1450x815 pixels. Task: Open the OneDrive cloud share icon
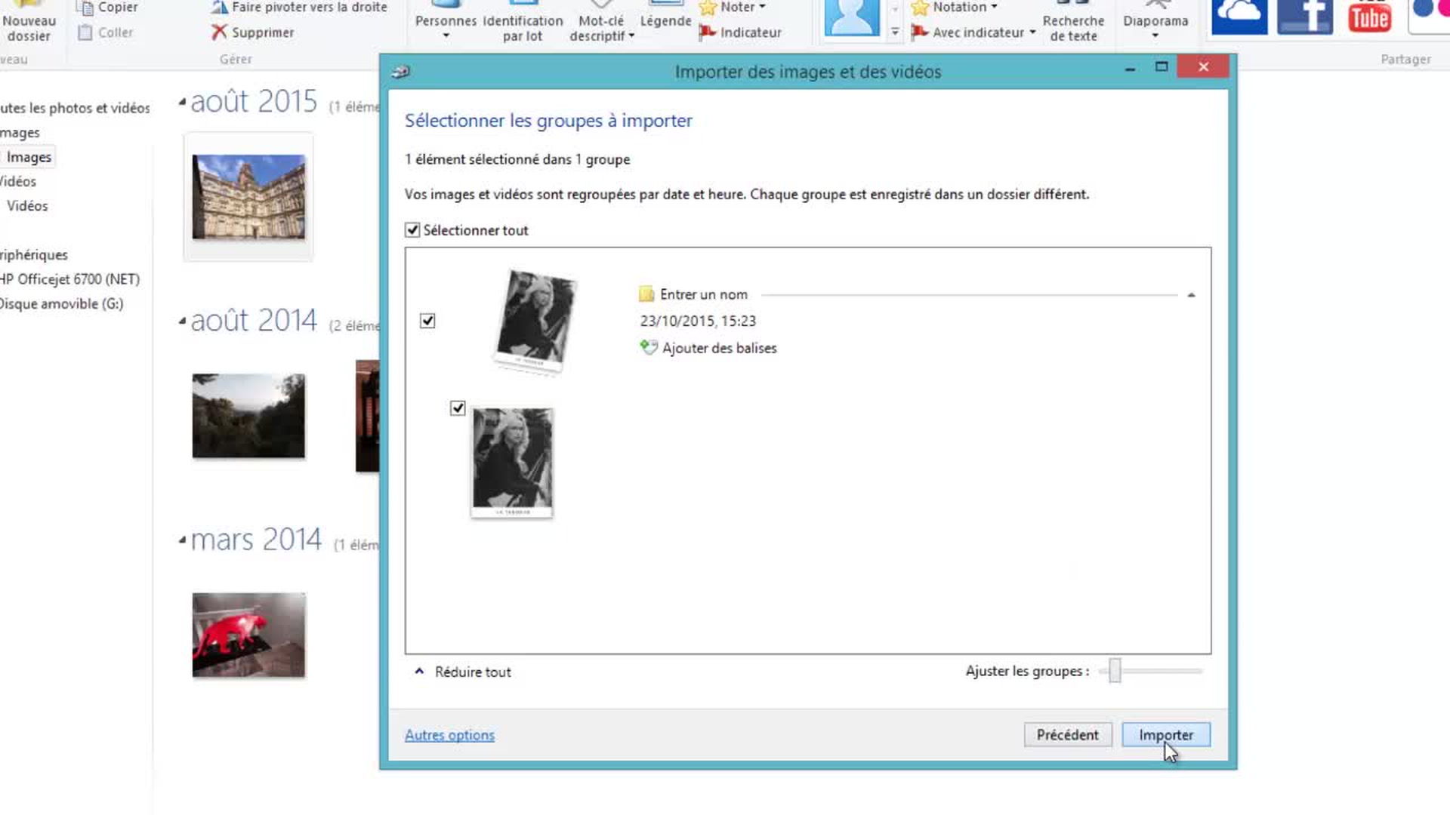point(1239,17)
